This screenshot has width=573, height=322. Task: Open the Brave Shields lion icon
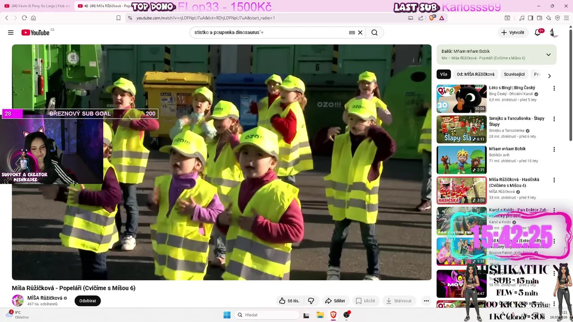432,18
